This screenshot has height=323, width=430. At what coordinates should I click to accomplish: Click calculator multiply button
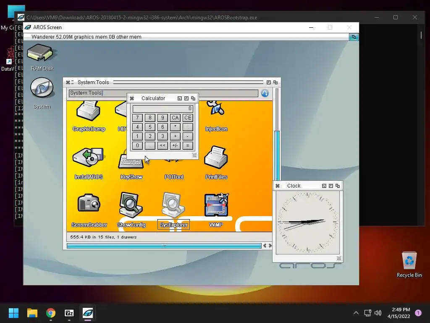[x=175, y=127]
